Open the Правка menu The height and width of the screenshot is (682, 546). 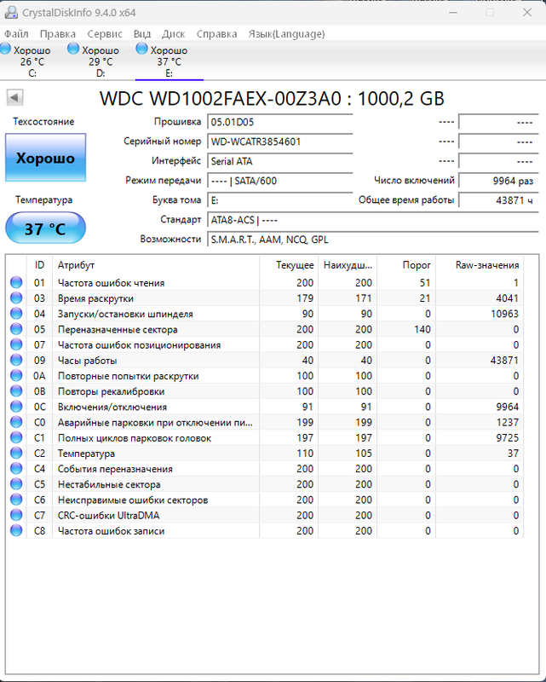[58, 34]
